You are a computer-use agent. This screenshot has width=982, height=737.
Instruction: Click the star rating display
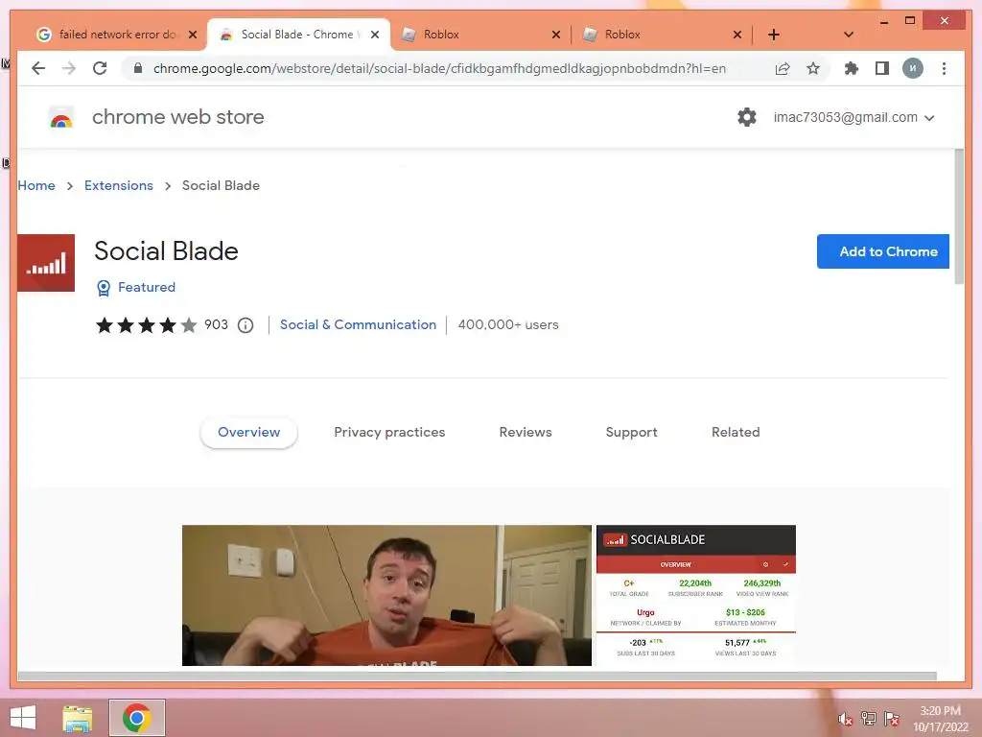coord(146,325)
